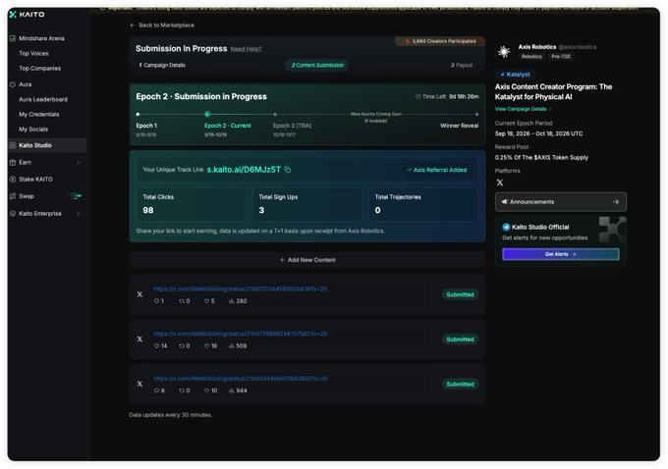
Task: Click the Total Sign Ups card
Action: point(307,204)
